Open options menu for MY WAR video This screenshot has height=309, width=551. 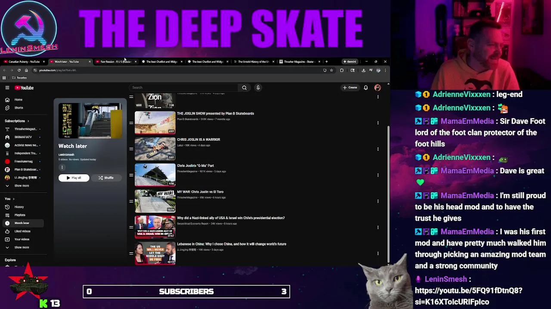pos(378,201)
